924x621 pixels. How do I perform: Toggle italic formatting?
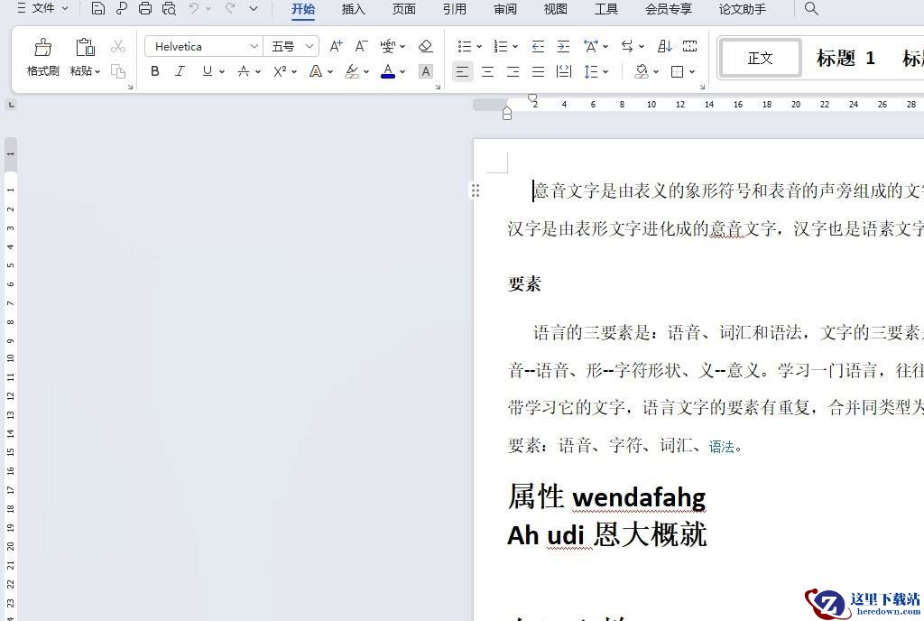click(x=180, y=71)
